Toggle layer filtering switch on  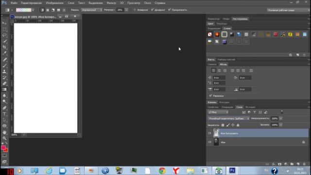coord(282,112)
